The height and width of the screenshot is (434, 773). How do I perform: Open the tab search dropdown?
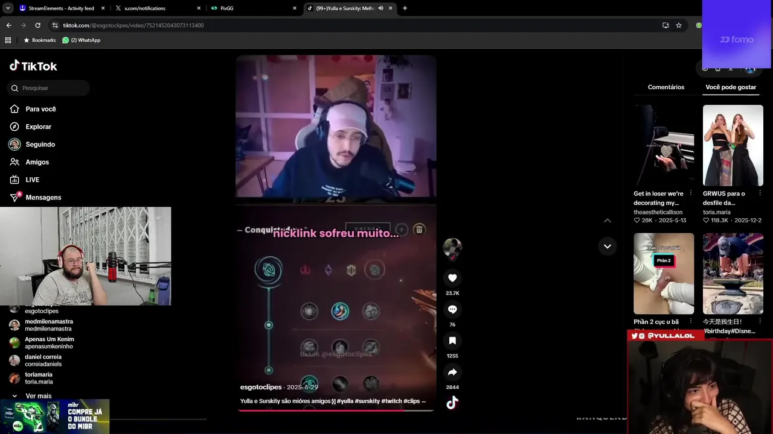pyautogui.click(x=8, y=8)
